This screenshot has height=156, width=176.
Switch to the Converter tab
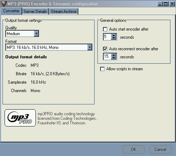coord(11,11)
